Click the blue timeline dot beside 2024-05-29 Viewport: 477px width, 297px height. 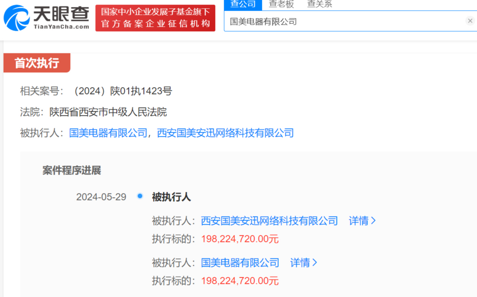(140, 196)
